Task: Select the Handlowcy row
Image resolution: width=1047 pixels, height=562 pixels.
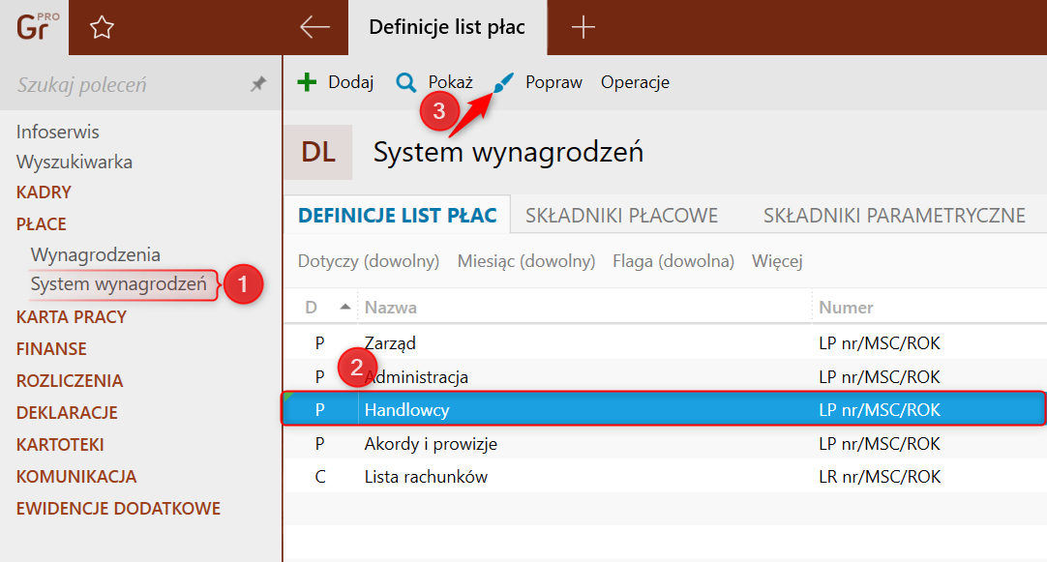Action: (x=664, y=409)
